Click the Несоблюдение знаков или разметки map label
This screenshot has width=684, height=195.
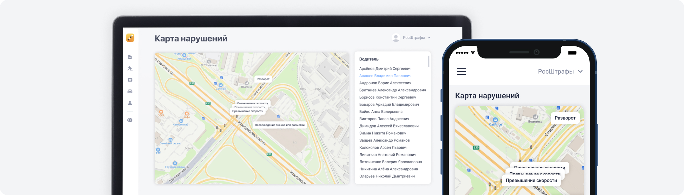(x=279, y=125)
